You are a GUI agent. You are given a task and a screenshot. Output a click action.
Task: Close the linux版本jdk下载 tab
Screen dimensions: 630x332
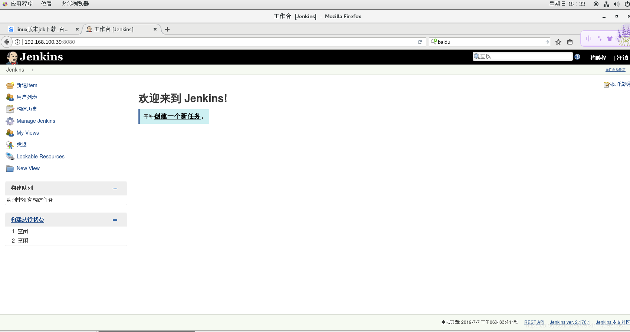click(77, 29)
